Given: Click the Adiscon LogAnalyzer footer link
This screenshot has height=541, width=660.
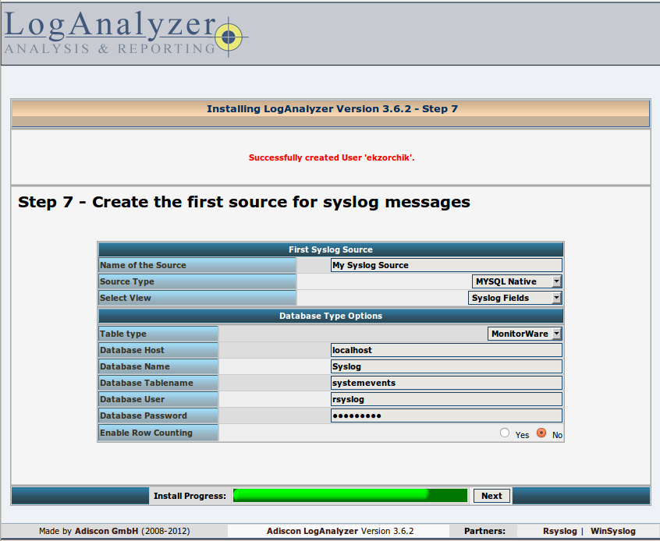Looking at the screenshot, I should pos(313,531).
